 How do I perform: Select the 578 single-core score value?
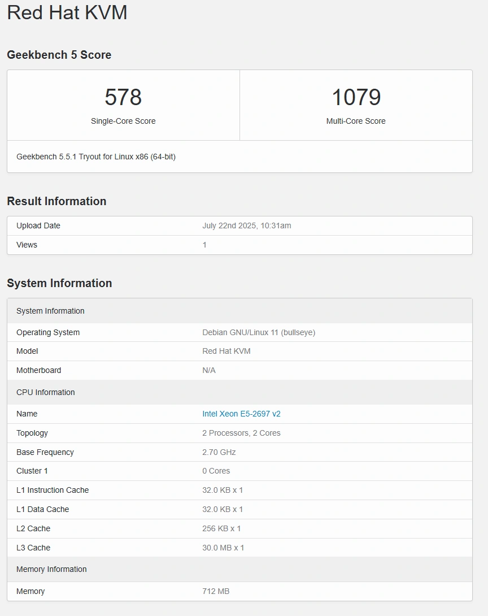coord(123,97)
